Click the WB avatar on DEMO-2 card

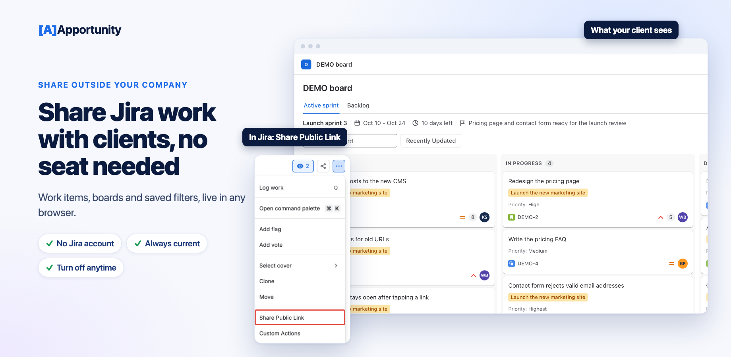point(683,217)
